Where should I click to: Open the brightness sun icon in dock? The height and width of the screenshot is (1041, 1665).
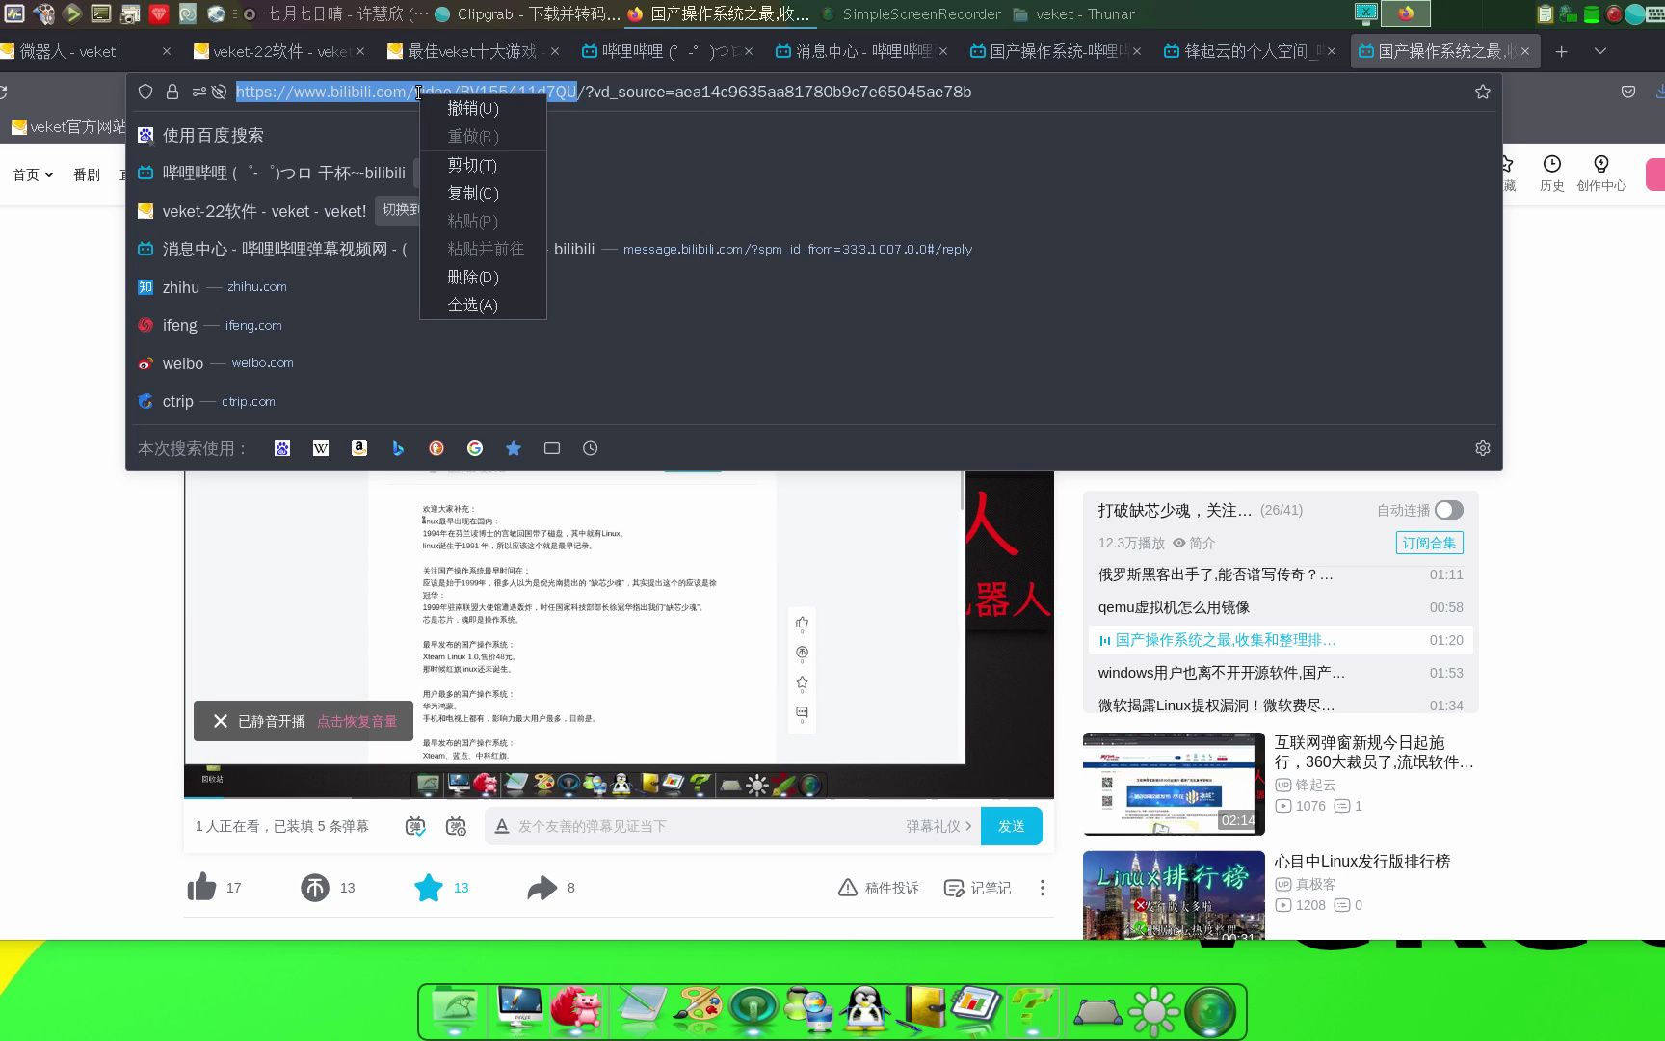(x=1153, y=1012)
